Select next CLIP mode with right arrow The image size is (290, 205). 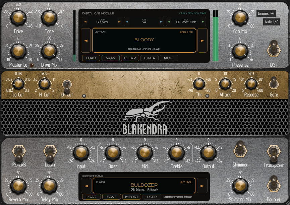(119, 22)
